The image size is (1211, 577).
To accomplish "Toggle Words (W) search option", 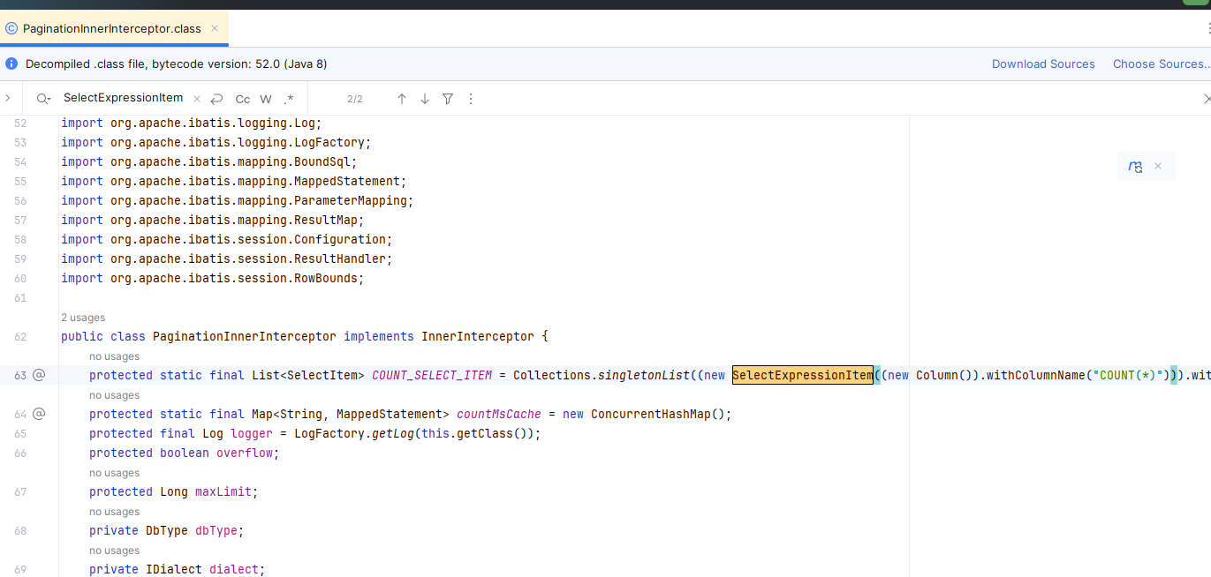I will tap(266, 99).
